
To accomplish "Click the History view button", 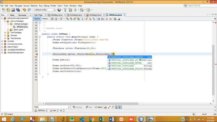I will tap(45, 19).
